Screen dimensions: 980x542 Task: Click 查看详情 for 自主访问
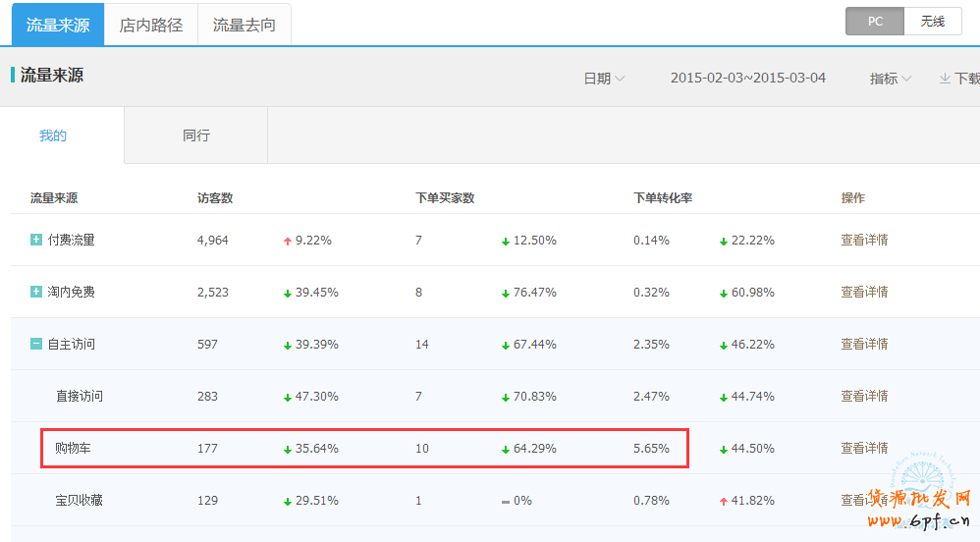864,344
